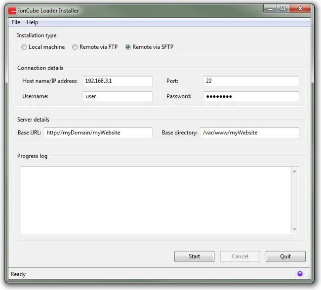This screenshot has width=321, height=290.
Task: Click the Quit button
Action: click(285, 256)
